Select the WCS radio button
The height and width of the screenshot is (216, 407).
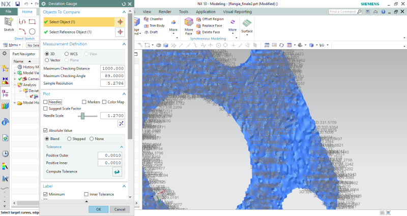click(x=67, y=54)
